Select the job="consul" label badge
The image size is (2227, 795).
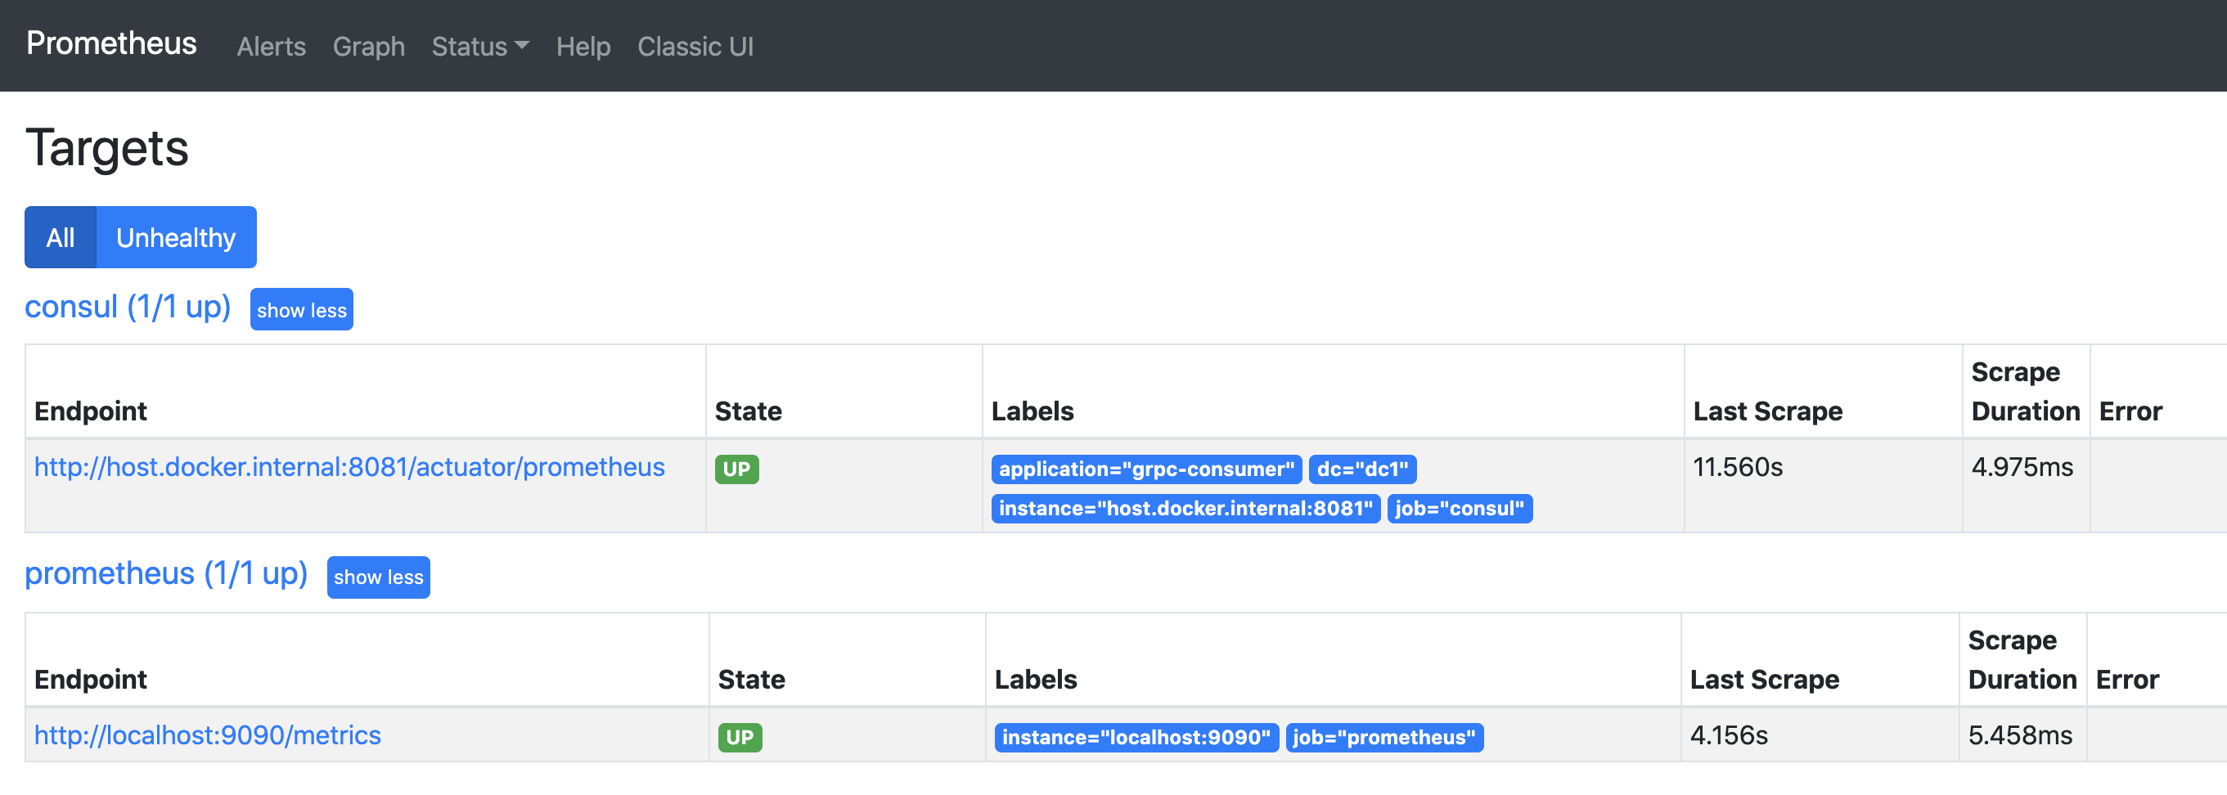pos(1460,509)
